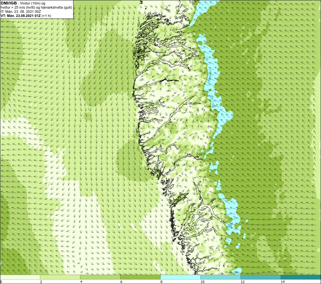Click the '10' label on the scale
Image resolution: width=321 pixels, height=284 pixels.
[202, 282]
